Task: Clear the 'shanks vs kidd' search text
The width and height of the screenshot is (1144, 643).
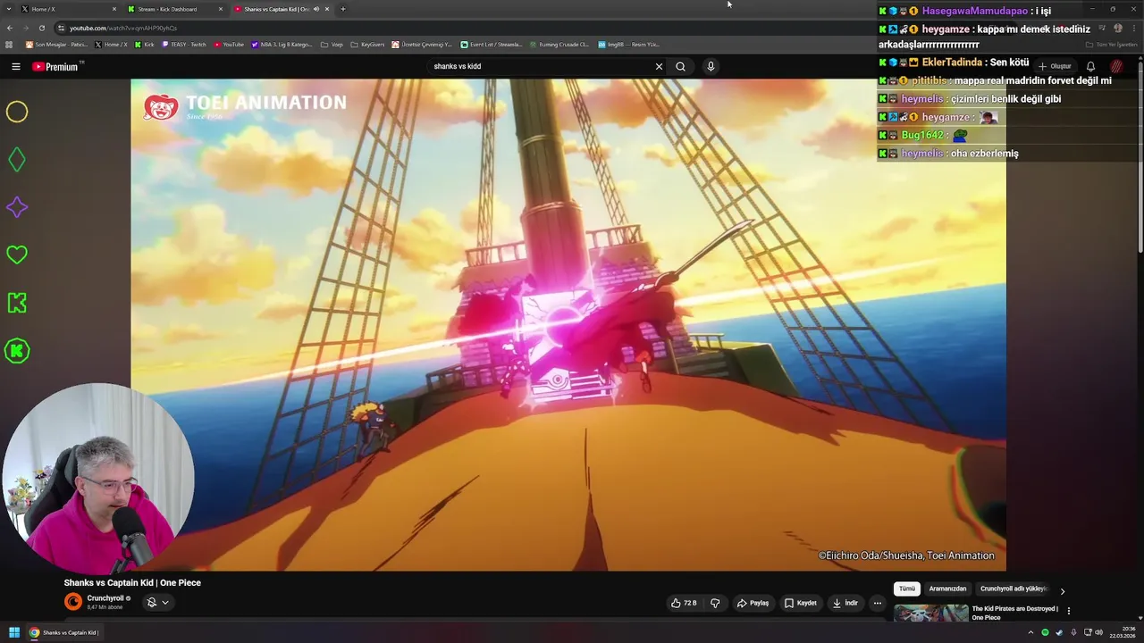Action: coord(659,66)
